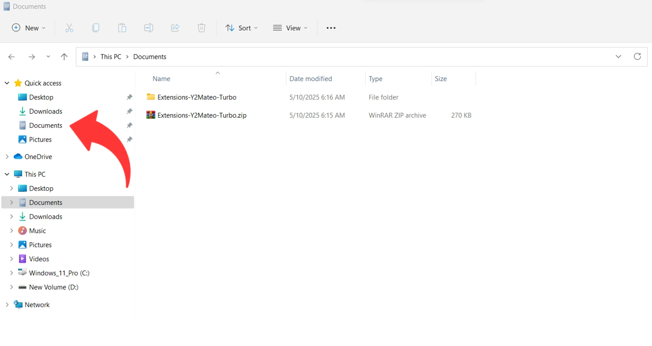Go up one folder level with up arrow
Viewport: 652px width, 346px height.
pos(64,57)
